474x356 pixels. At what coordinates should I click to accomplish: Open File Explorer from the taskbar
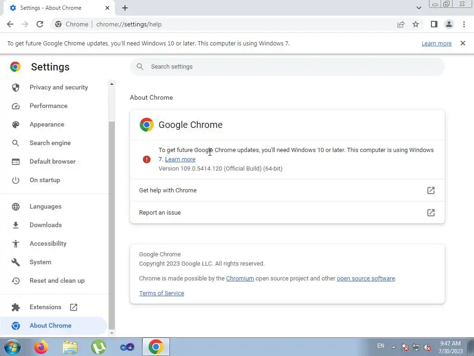(70, 347)
